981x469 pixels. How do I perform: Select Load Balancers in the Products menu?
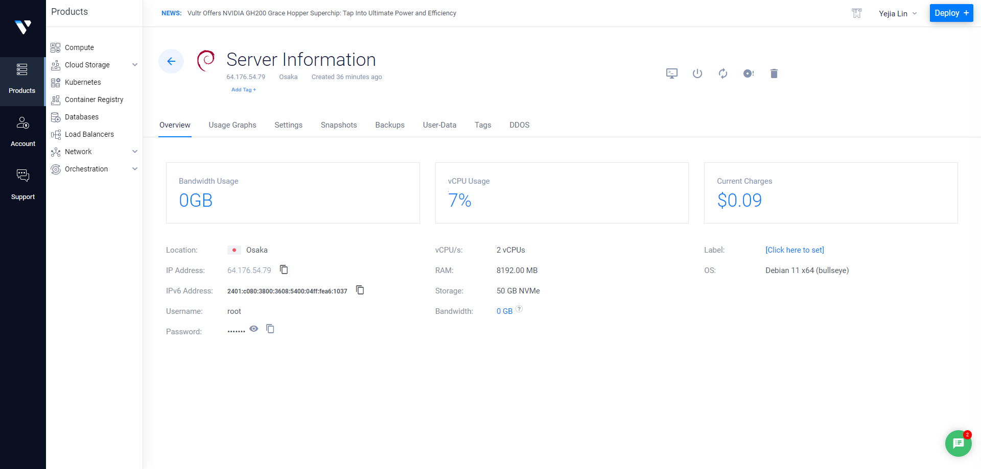coord(89,134)
